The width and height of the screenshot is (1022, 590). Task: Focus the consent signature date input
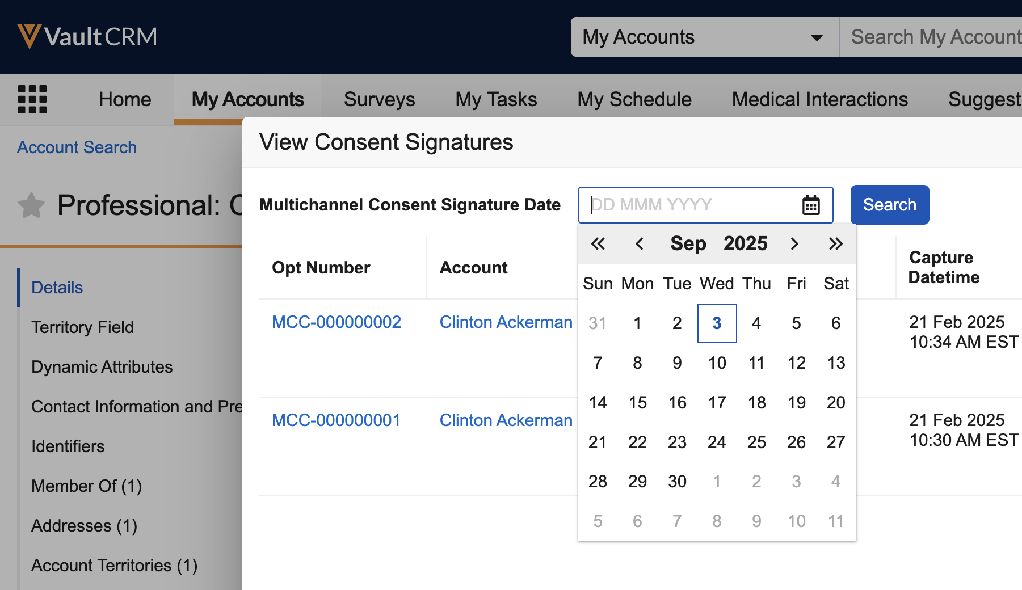tap(689, 205)
